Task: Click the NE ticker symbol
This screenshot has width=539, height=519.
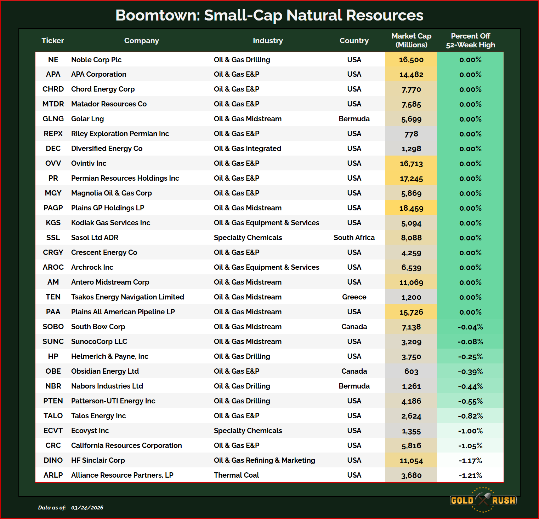Action: pos(53,60)
